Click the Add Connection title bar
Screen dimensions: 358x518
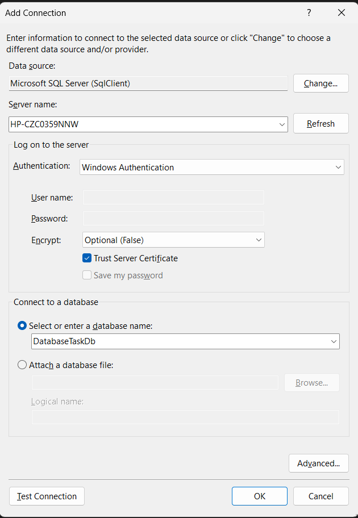point(142,12)
